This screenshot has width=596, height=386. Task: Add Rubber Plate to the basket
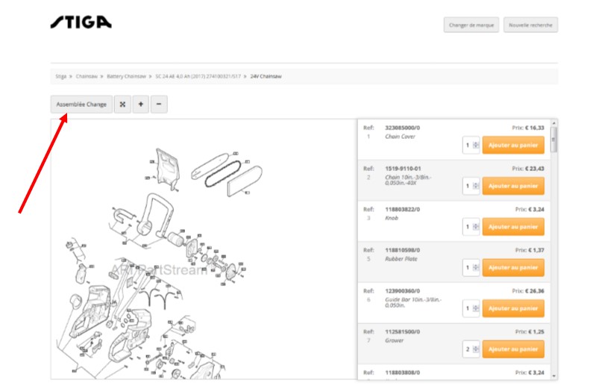(x=512, y=267)
